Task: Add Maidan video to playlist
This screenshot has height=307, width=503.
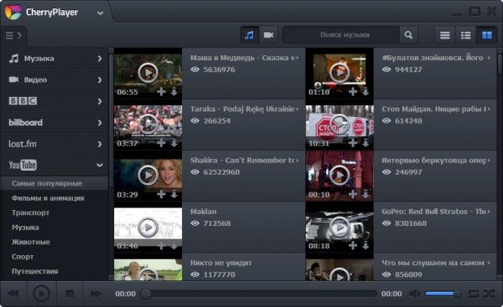Action: 161,246
